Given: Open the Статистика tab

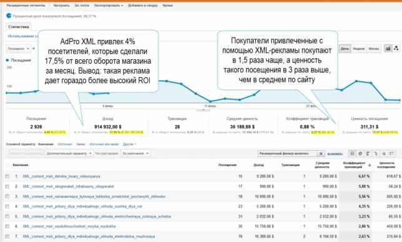Looking at the screenshot, I should coord(19,27).
